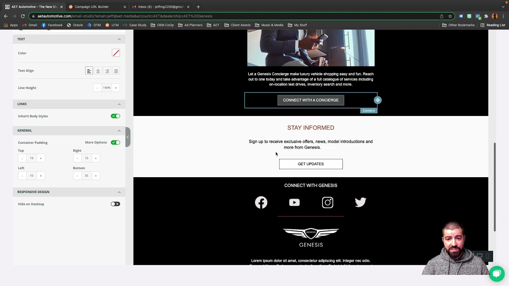The height and width of the screenshot is (286, 509).
Task: Switch to the Gmail Inbox tab
Action: coord(161,7)
